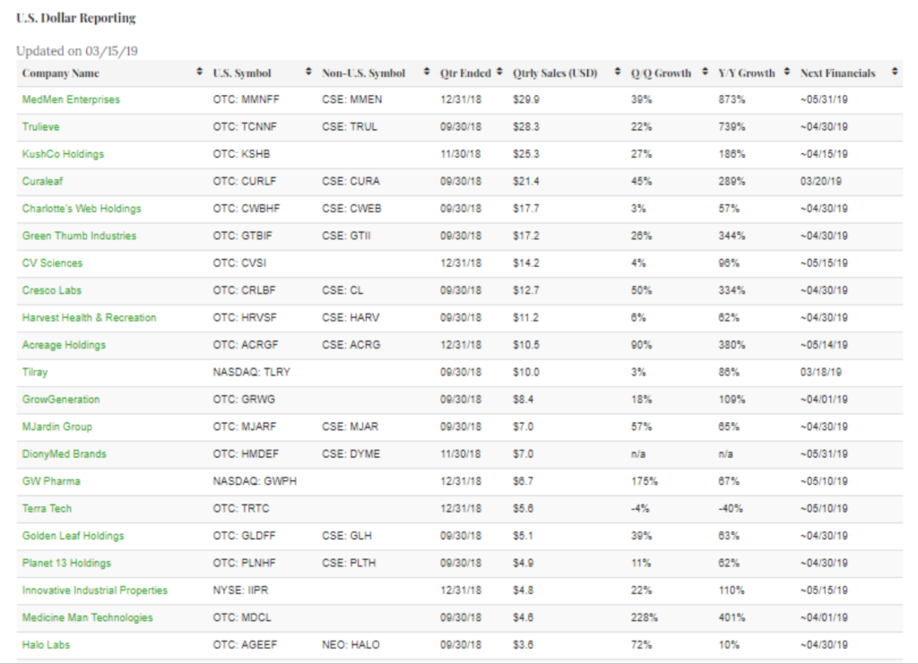Open Trulieve company link
The image size is (918, 664).
40,127
